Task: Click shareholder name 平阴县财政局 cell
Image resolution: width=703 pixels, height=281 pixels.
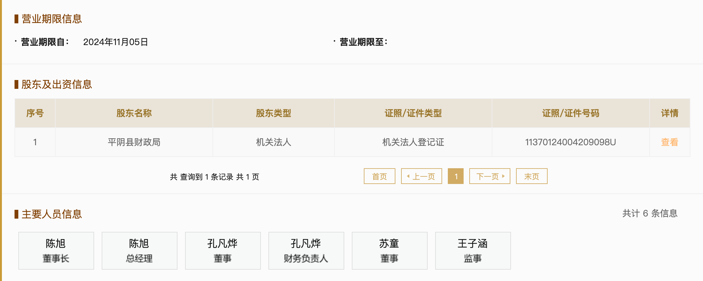Action: click(134, 142)
